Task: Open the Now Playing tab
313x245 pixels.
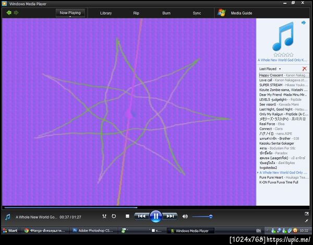Action: (70, 13)
